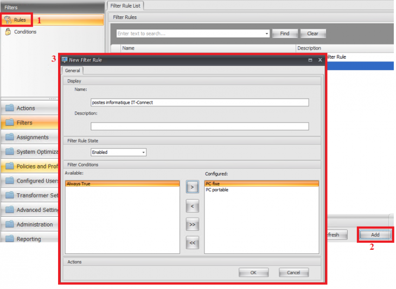This screenshot has height=289, width=396.
Task: Open the Administration folder icon
Action: pyautogui.click(x=10, y=224)
